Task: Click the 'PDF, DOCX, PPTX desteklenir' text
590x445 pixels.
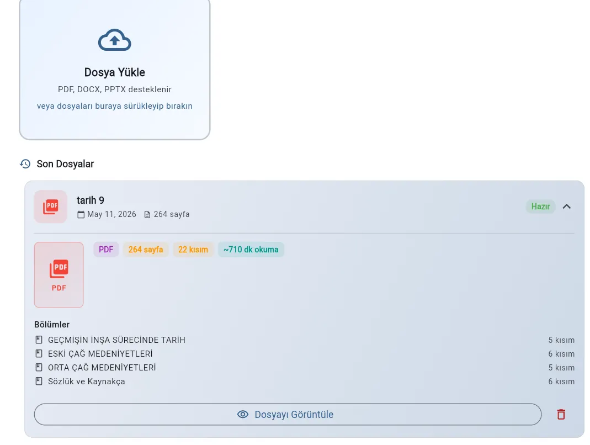Action: (115, 89)
